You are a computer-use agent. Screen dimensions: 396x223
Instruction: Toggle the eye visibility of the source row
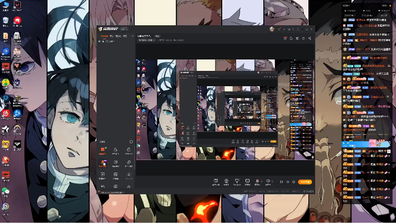[x=99, y=41]
